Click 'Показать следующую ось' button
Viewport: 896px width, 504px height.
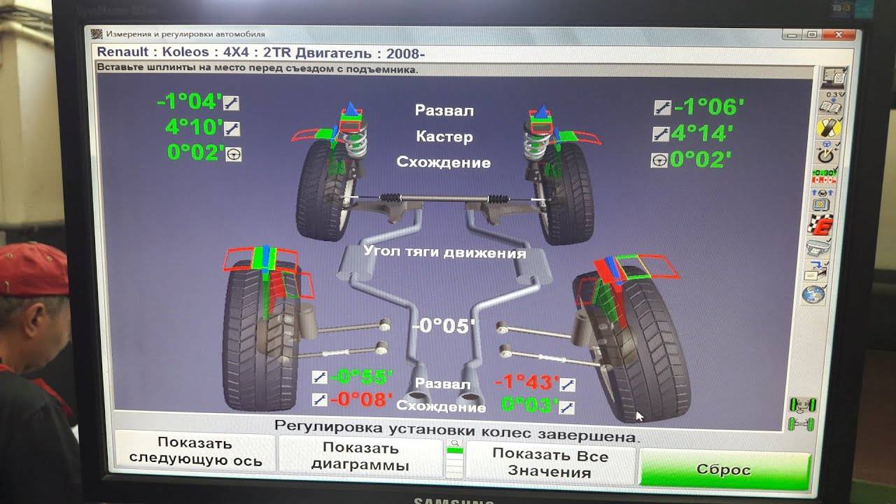(195, 451)
